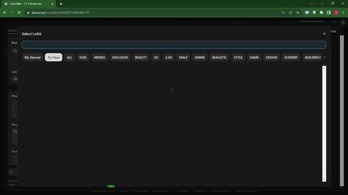The width and height of the screenshot is (348, 195).
Task: Share this page icon
Action: coord(290,12)
